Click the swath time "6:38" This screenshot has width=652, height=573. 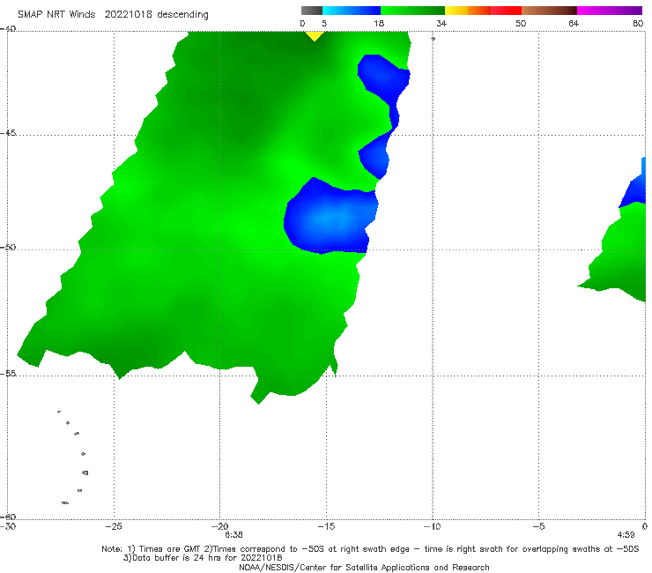pyautogui.click(x=233, y=535)
